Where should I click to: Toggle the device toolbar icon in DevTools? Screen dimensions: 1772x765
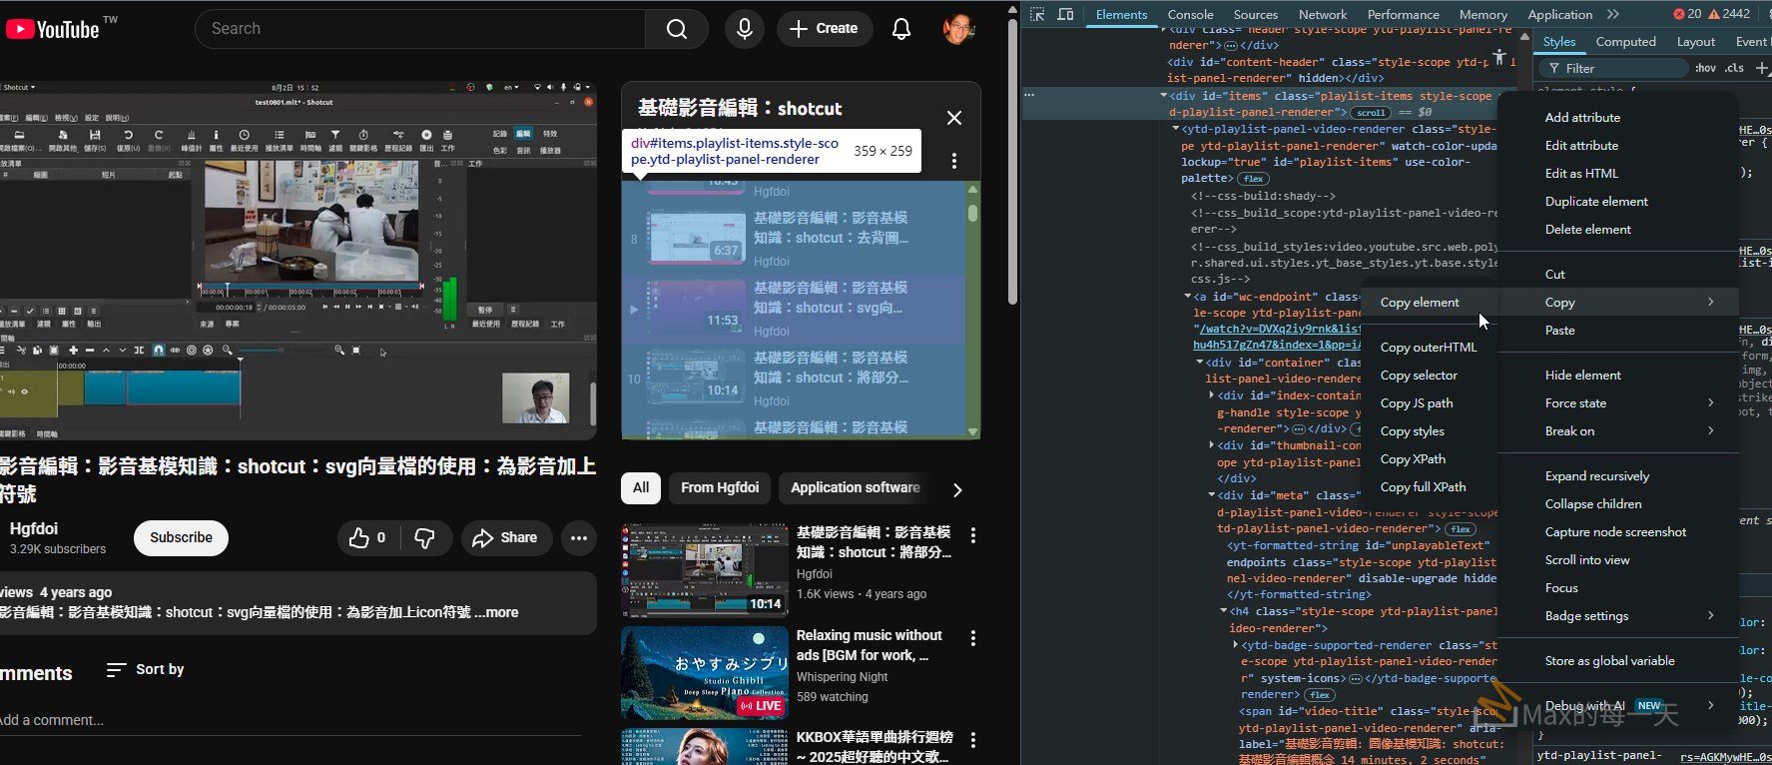[1065, 14]
